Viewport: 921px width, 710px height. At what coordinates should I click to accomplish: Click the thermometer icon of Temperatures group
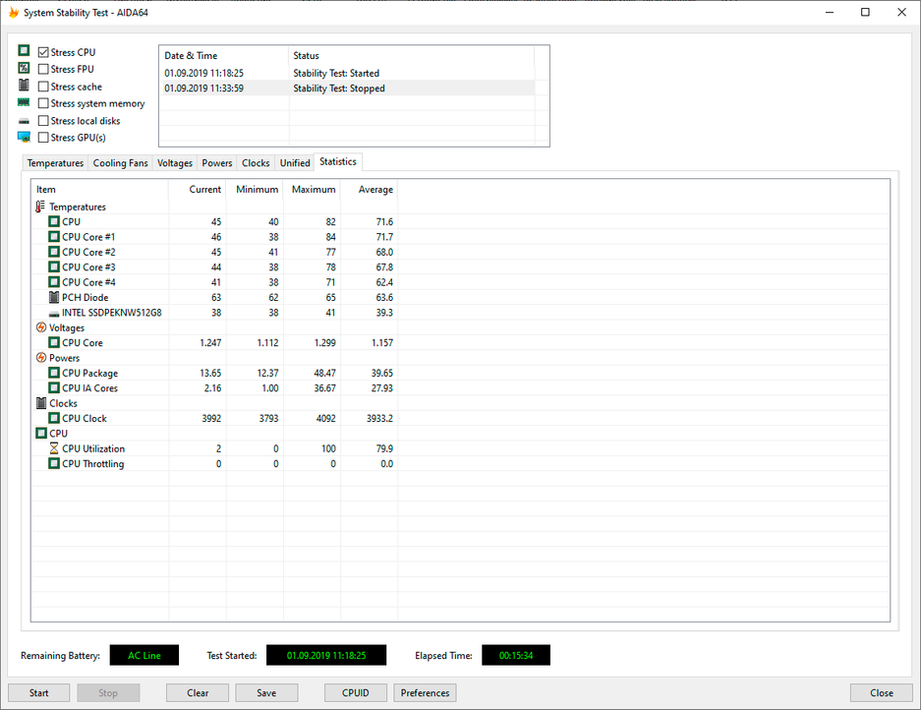[40, 207]
